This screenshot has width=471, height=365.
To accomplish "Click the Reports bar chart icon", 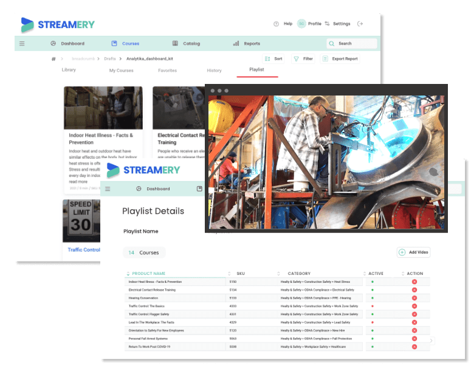I will point(236,43).
